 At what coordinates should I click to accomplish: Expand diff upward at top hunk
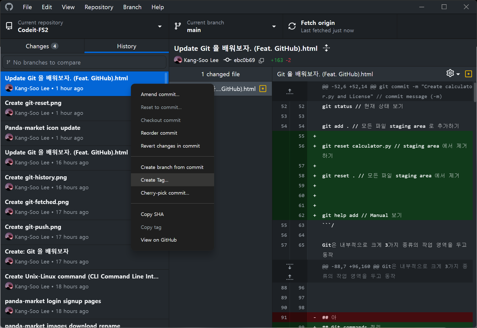click(290, 91)
